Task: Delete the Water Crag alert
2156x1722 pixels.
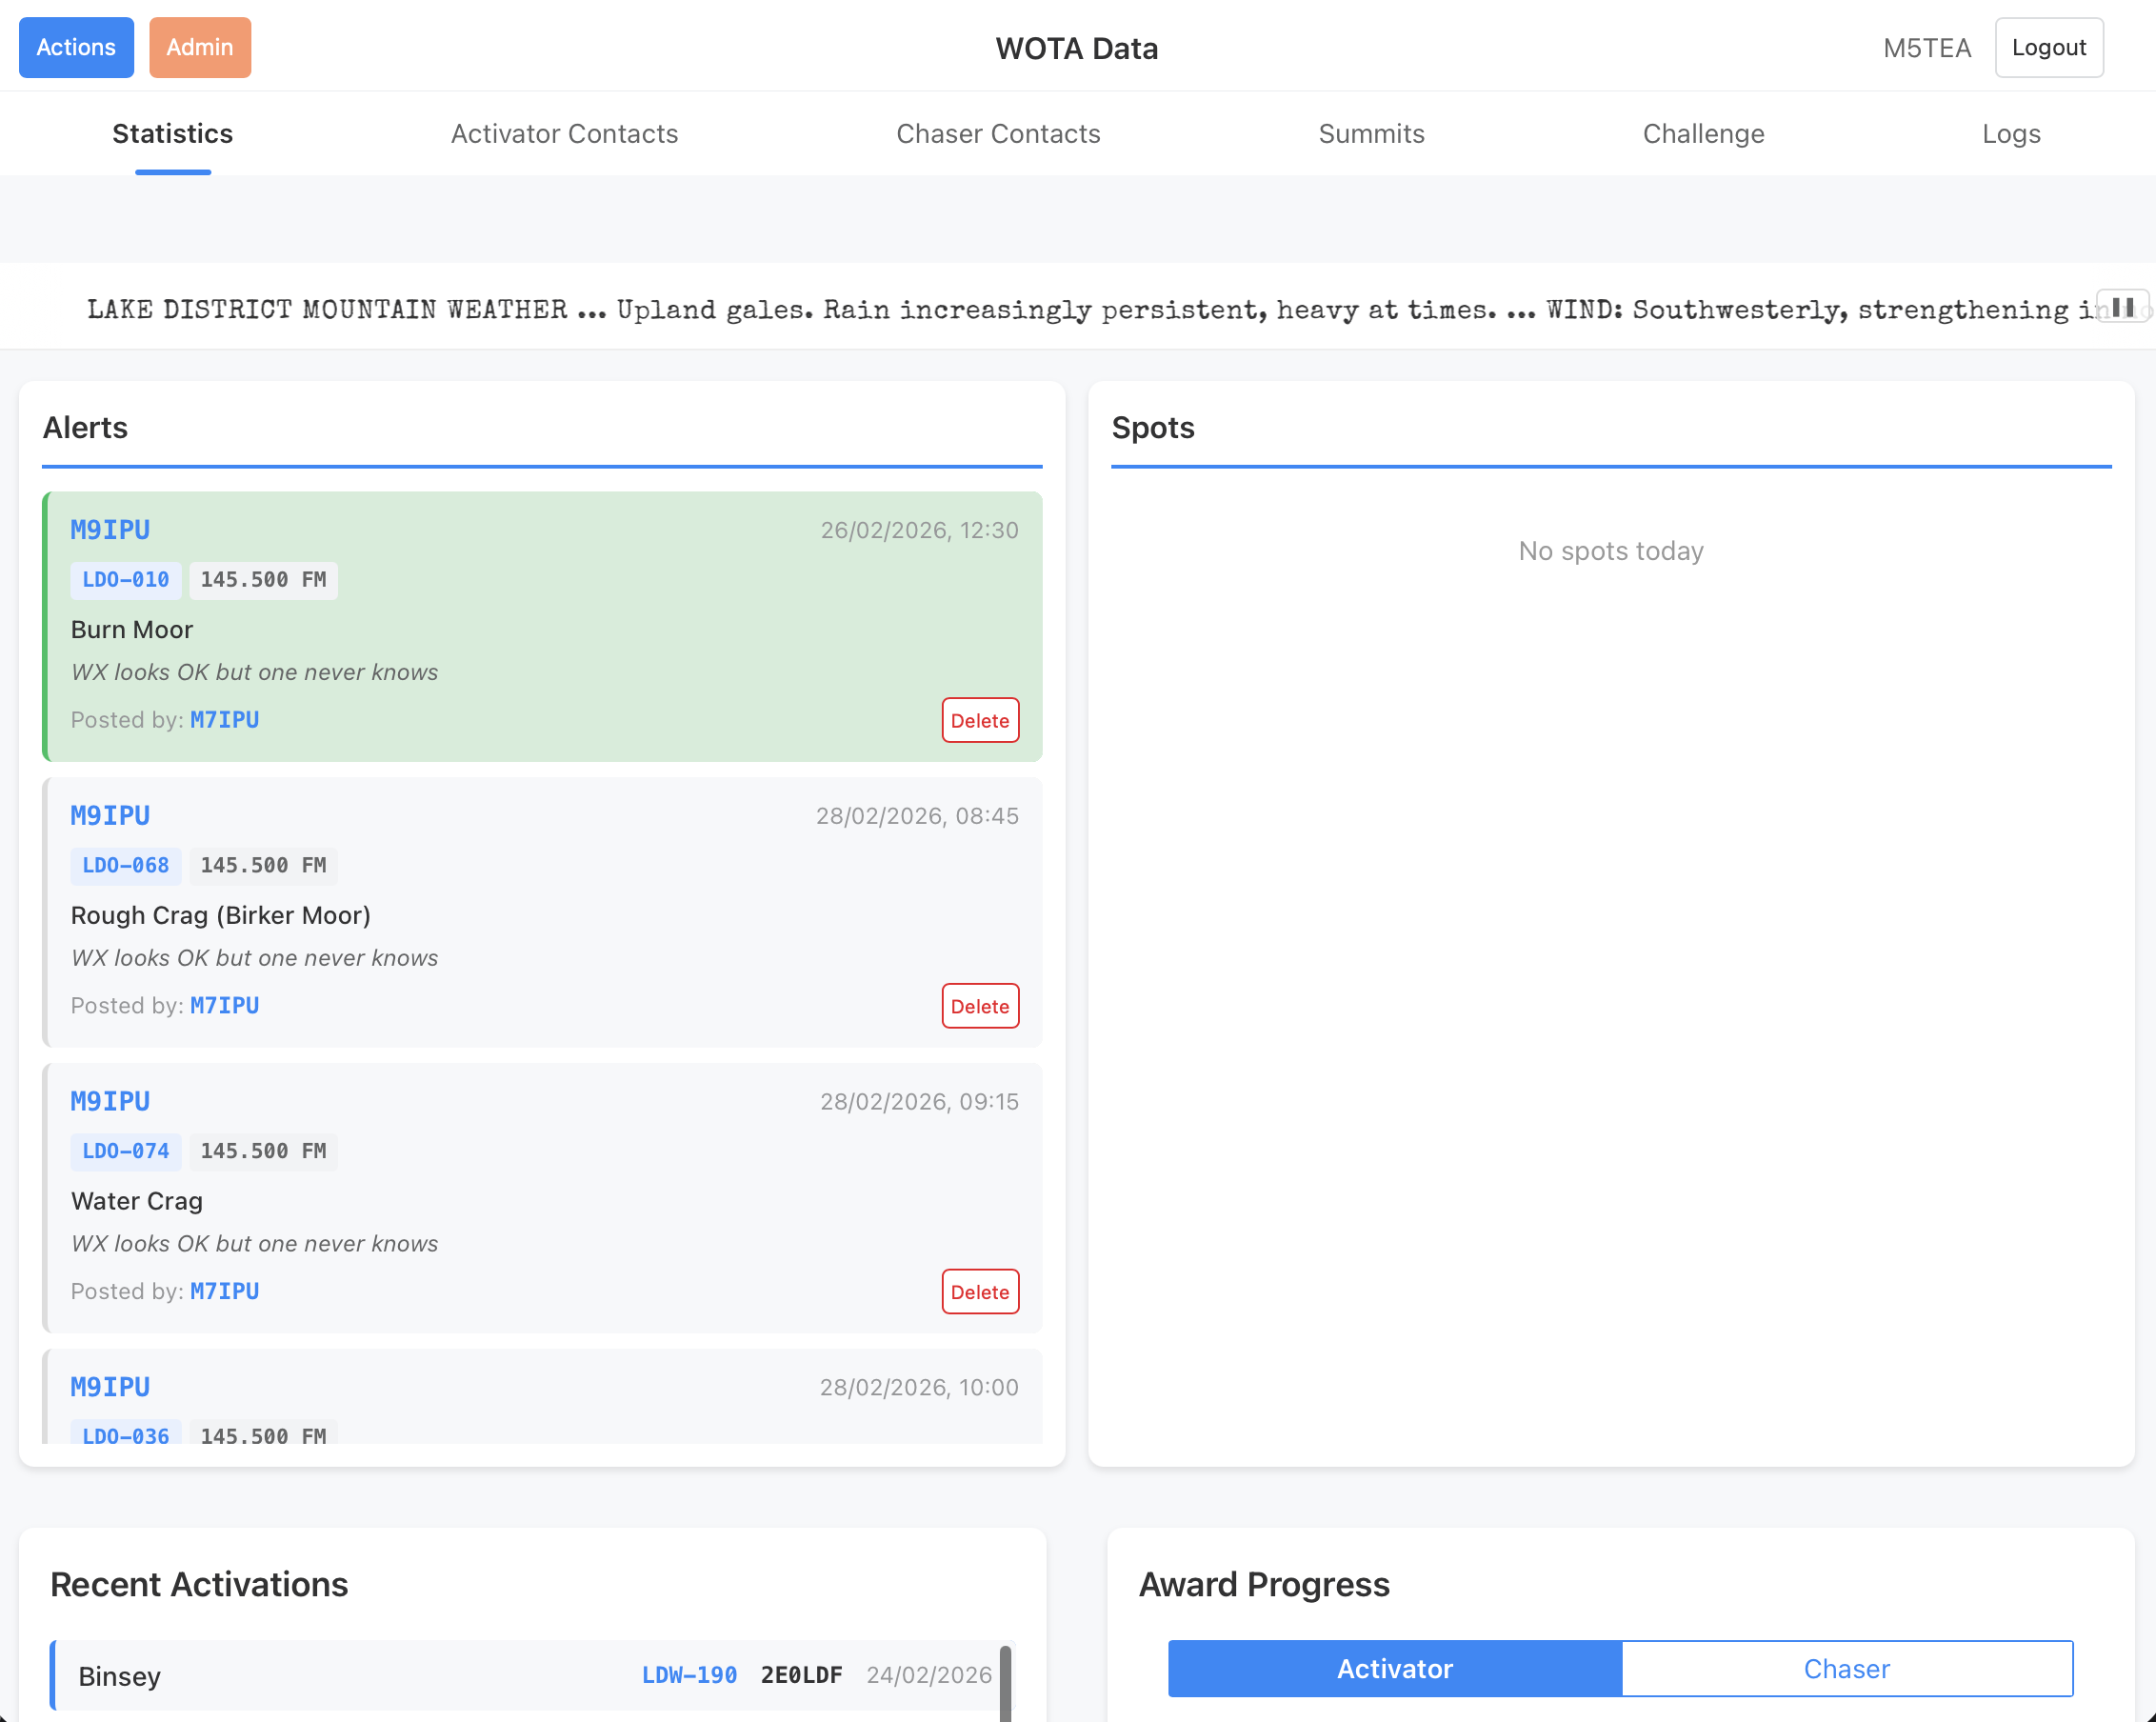Action: click(979, 1292)
